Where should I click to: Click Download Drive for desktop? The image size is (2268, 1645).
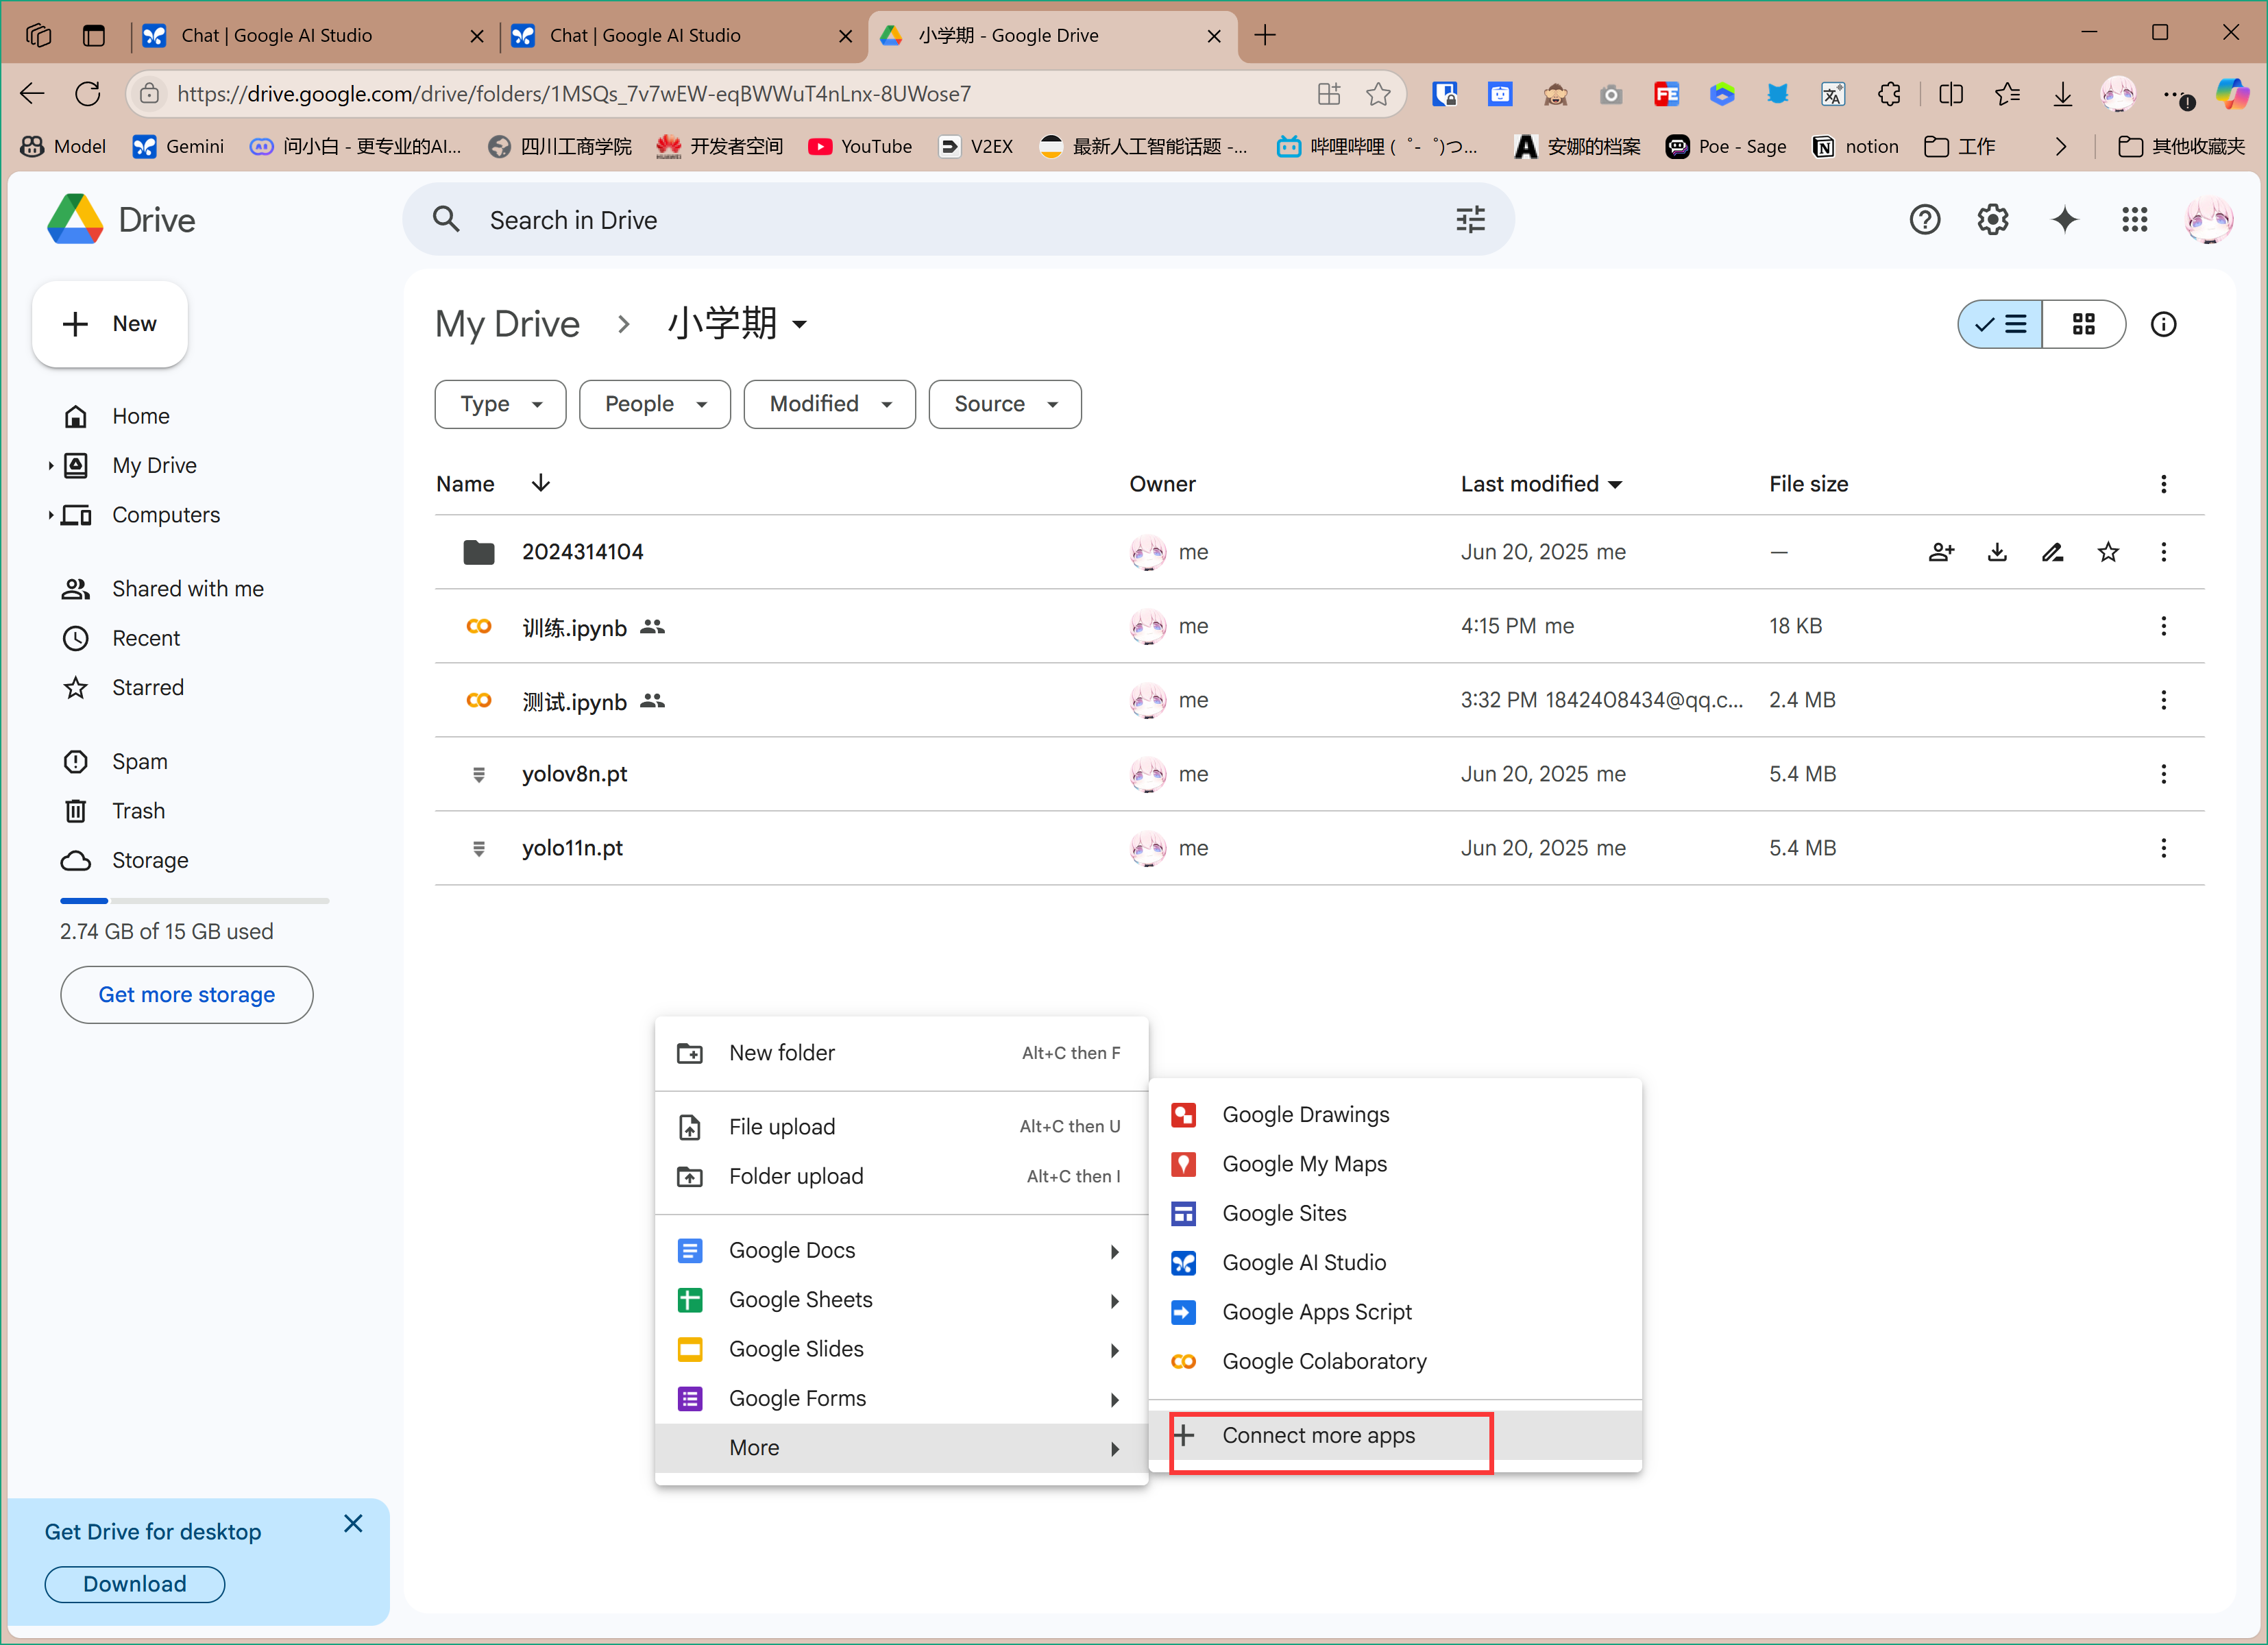point(135,1584)
